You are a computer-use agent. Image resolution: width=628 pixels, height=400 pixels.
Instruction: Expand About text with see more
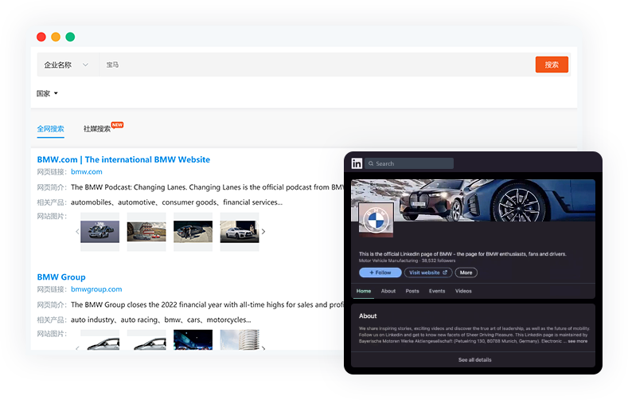click(578, 341)
